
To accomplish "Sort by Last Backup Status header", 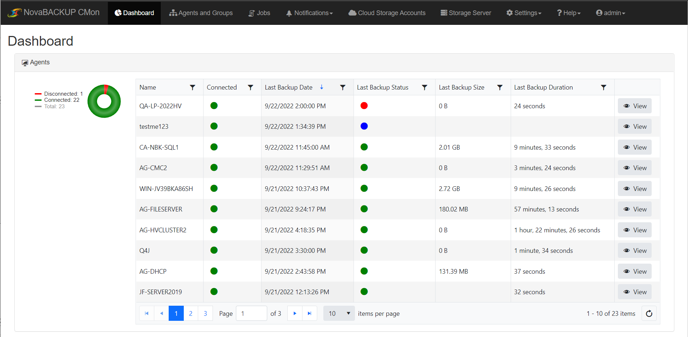I will pyautogui.click(x=383, y=87).
